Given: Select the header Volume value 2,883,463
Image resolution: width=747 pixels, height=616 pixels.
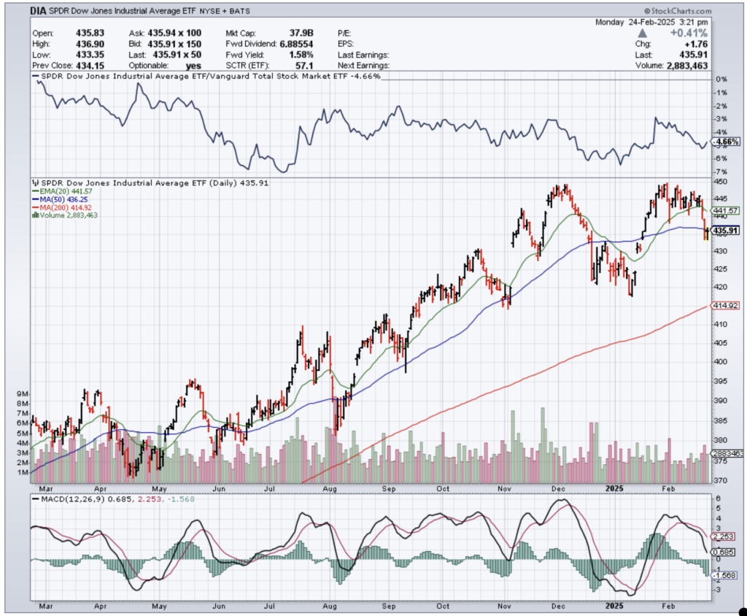Looking at the screenshot, I should click(x=687, y=66).
